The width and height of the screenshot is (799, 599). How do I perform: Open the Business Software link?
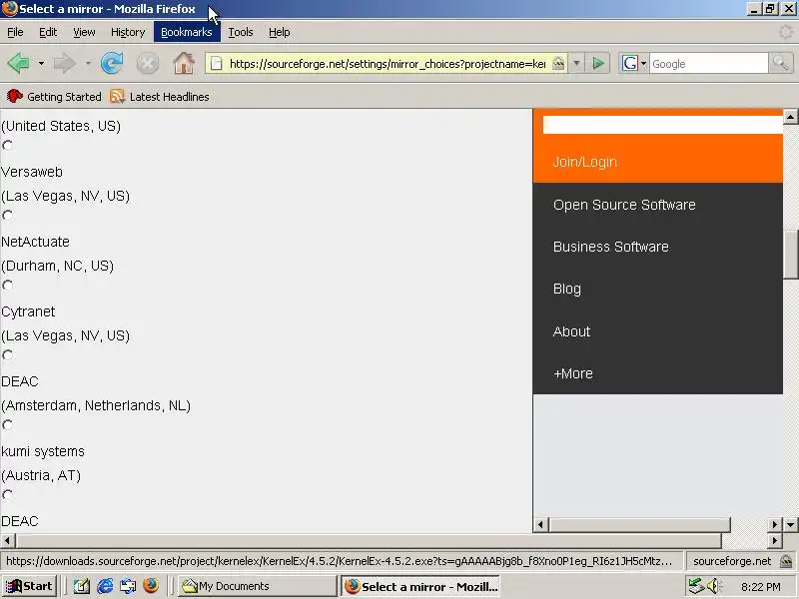click(x=611, y=247)
